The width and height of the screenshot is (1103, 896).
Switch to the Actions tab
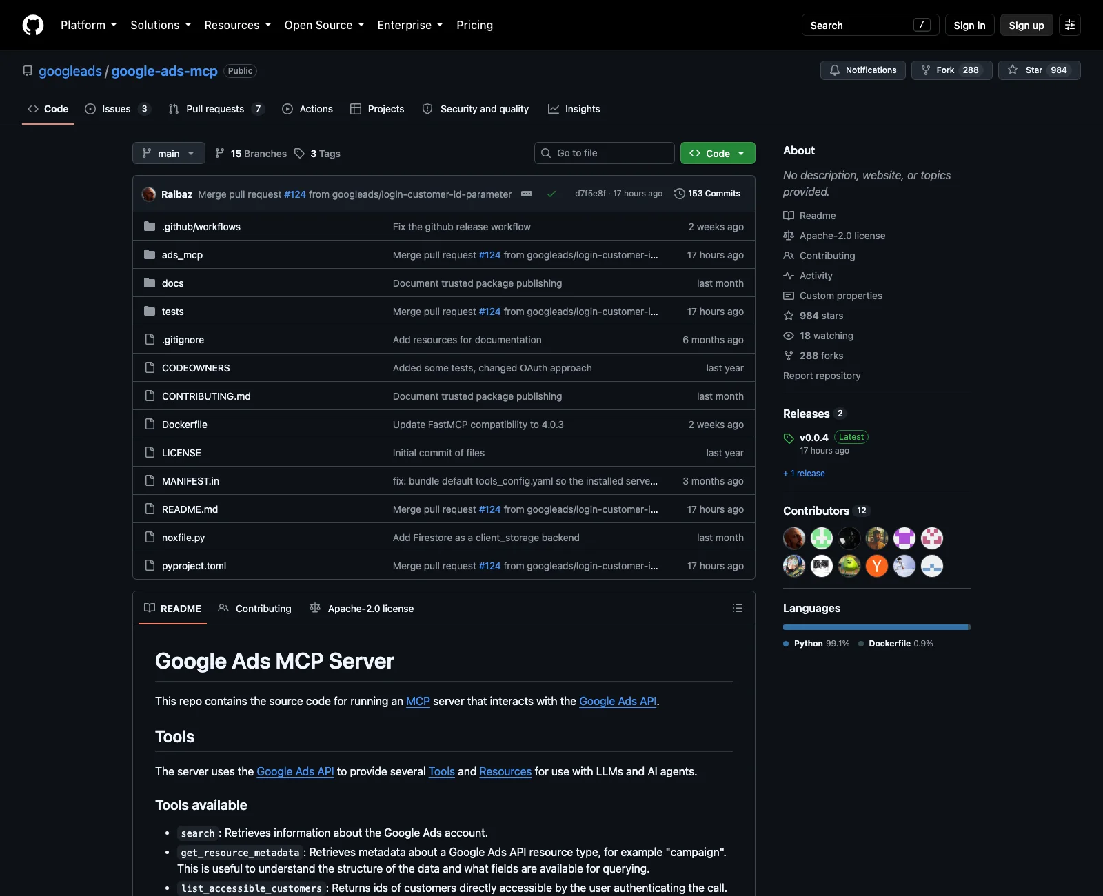[307, 109]
